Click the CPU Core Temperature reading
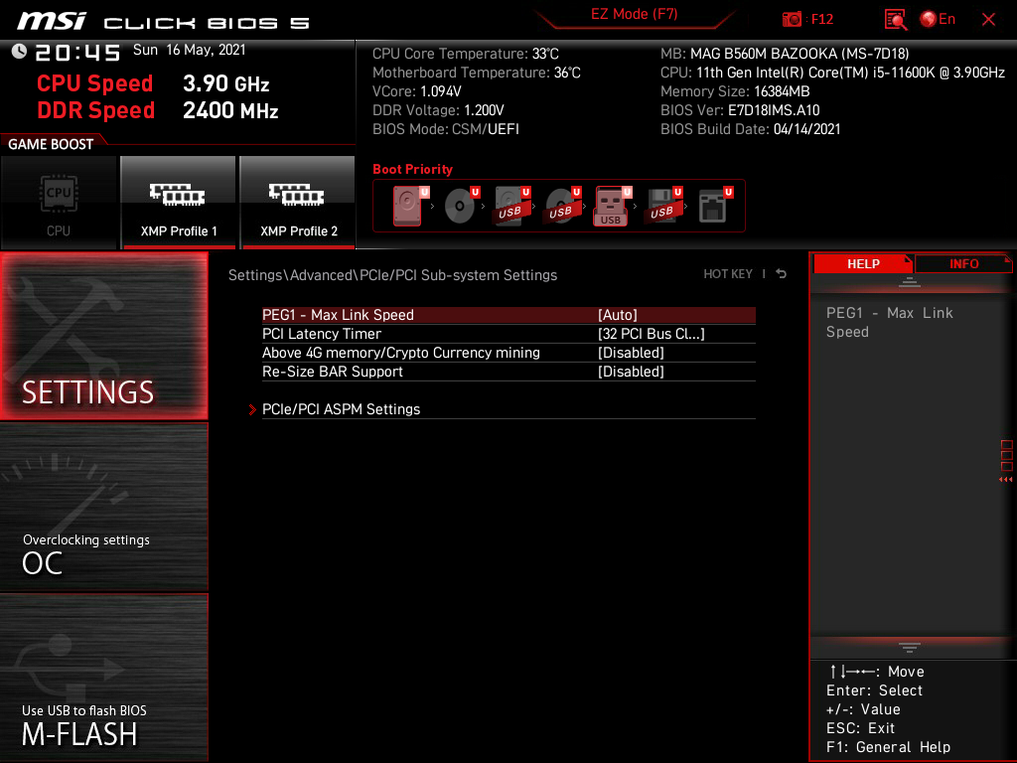1017x763 pixels. point(465,54)
